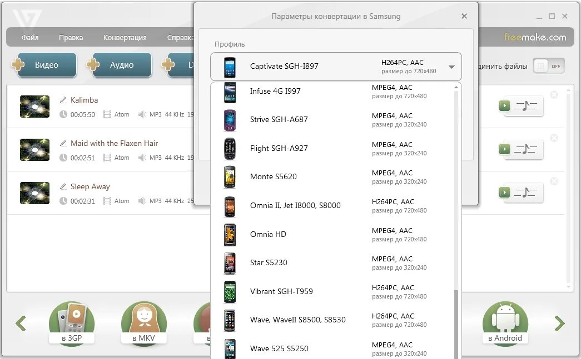
Task: Click the Sleep Away thumbnail
Action: 34,193
